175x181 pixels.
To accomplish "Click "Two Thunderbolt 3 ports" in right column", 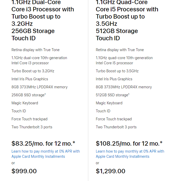I will tap(116, 127).
